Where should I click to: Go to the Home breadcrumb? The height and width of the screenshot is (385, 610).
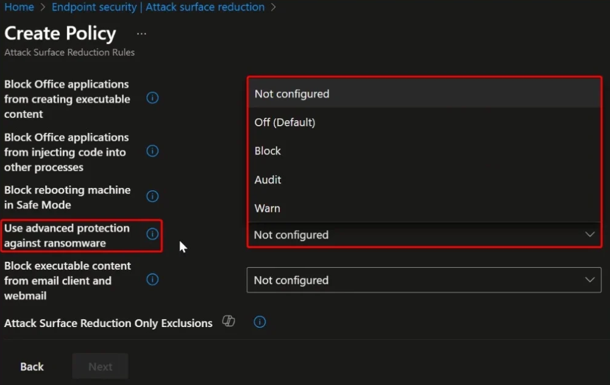pos(19,7)
